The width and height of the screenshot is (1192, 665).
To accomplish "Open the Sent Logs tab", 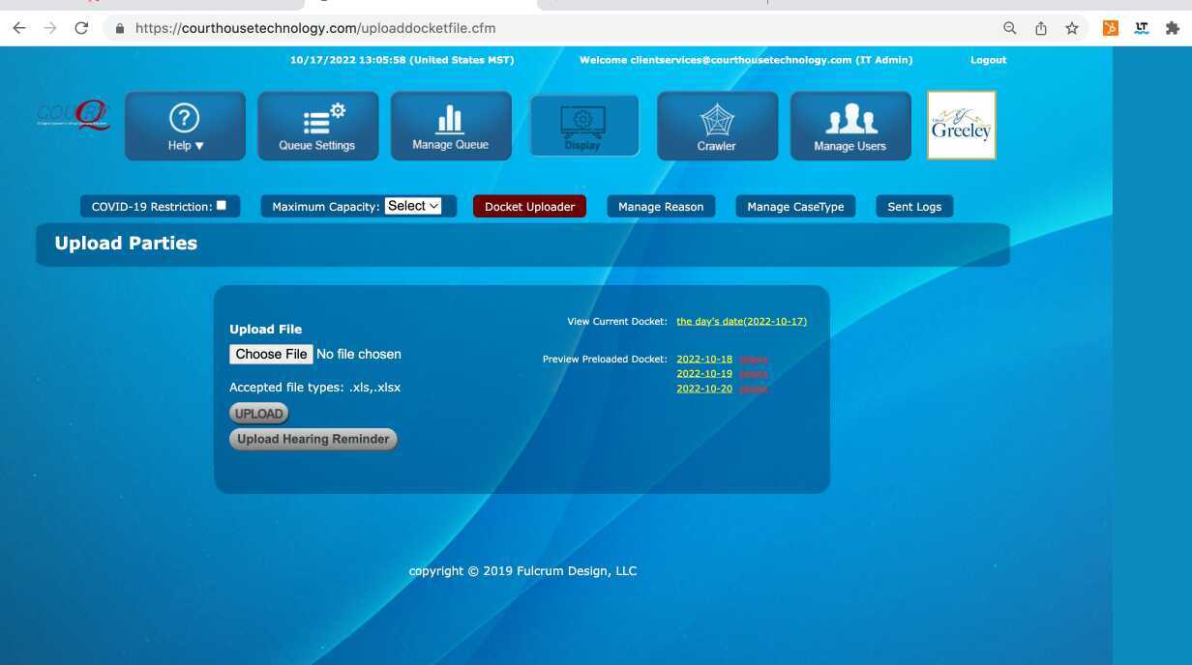I will click(913, 206).
